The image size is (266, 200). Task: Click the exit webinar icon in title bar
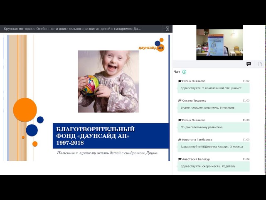(167, 29)
